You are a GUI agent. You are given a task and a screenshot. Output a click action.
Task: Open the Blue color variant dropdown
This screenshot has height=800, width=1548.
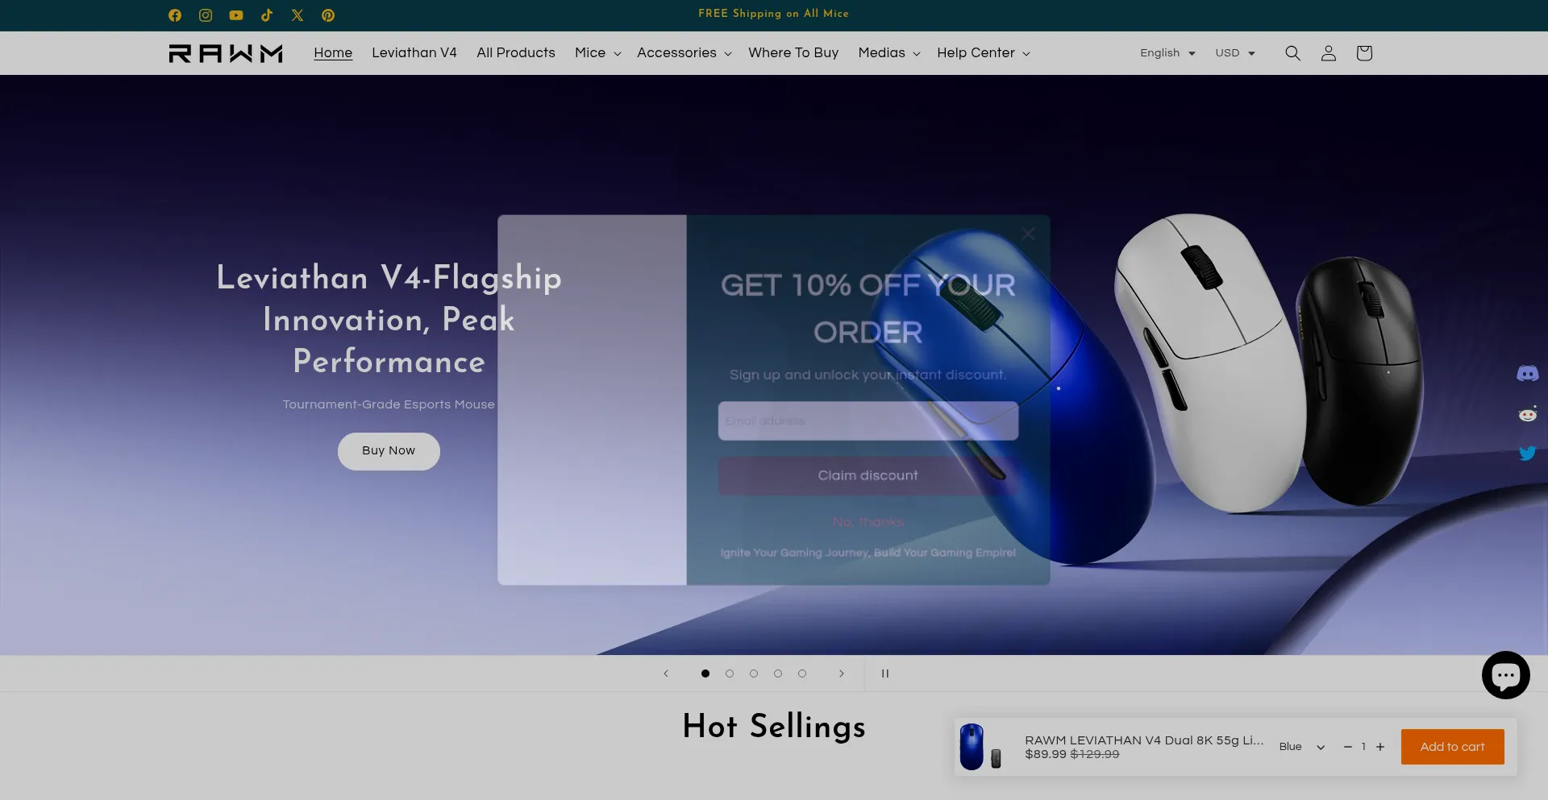coord(1301,747)
